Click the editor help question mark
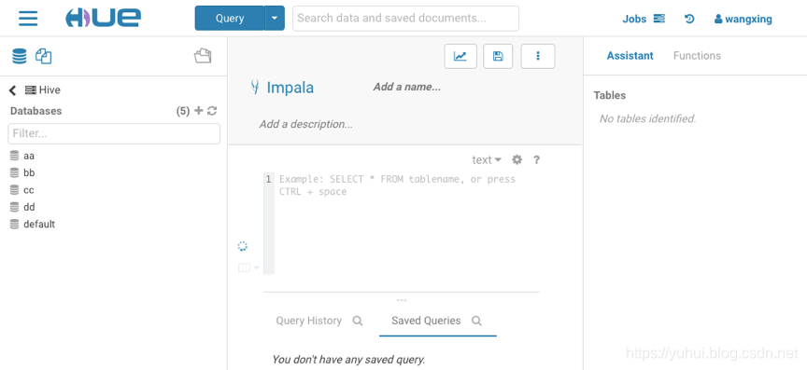 (536, 159)
